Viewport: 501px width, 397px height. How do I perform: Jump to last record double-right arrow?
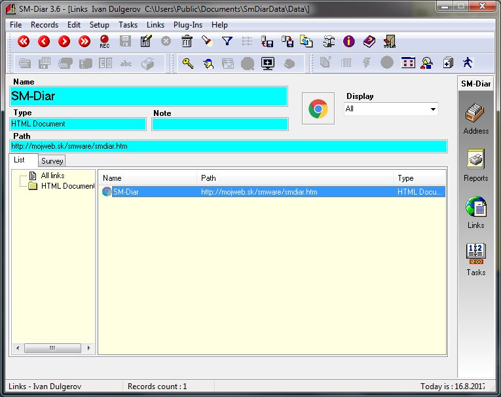[84, 41]
